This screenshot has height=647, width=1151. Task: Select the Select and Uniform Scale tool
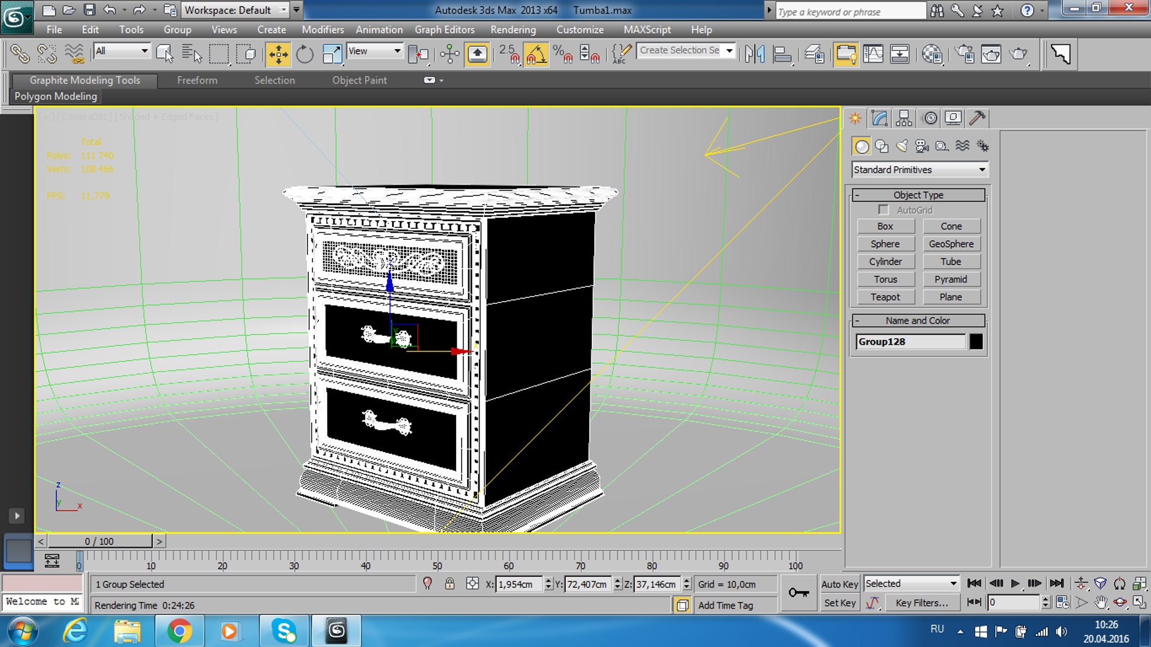pyautogui.click(x=332, y=54)
